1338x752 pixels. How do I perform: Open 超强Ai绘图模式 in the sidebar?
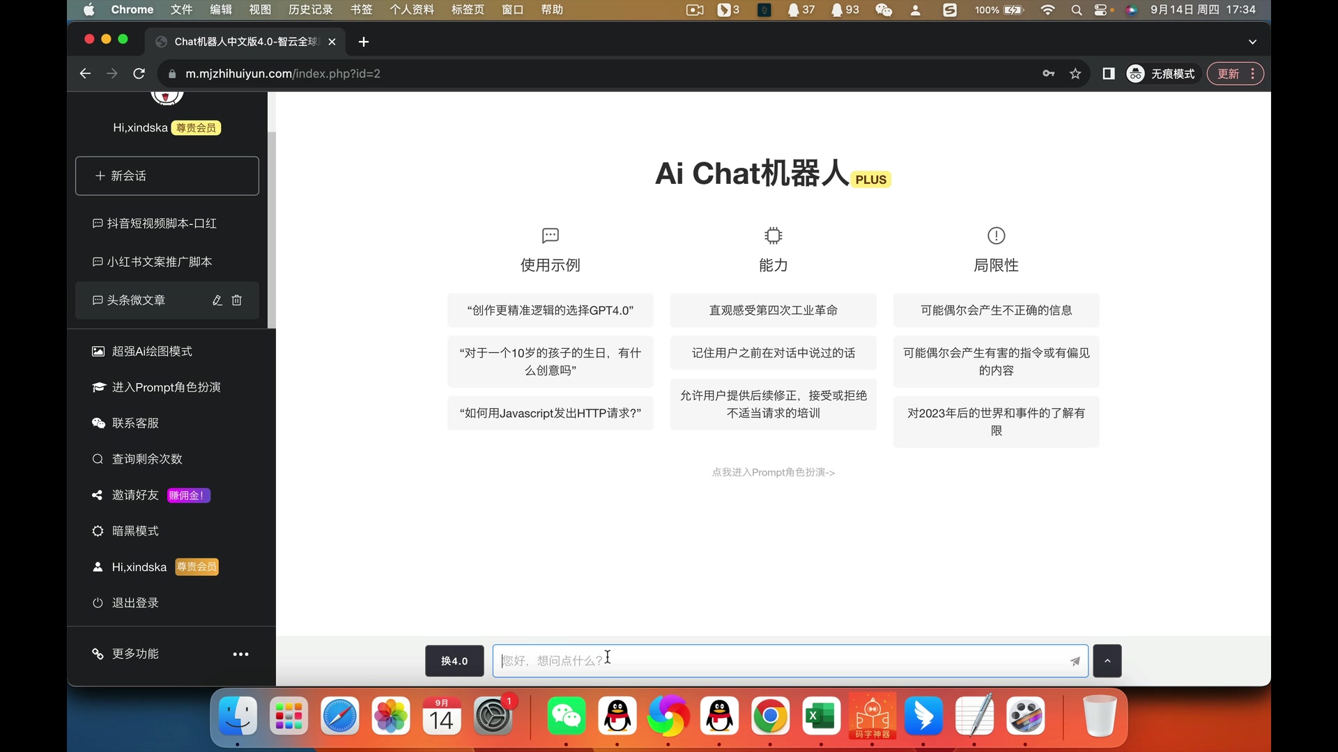pos(152,352)
